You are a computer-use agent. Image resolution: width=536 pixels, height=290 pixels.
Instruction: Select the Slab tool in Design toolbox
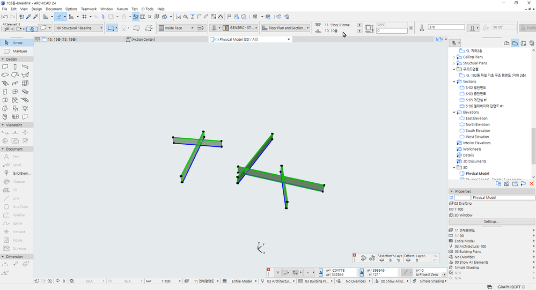(5, 75)
